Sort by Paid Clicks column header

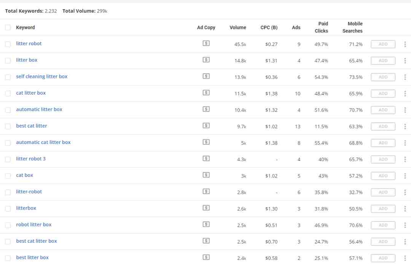tap(321, 27)
